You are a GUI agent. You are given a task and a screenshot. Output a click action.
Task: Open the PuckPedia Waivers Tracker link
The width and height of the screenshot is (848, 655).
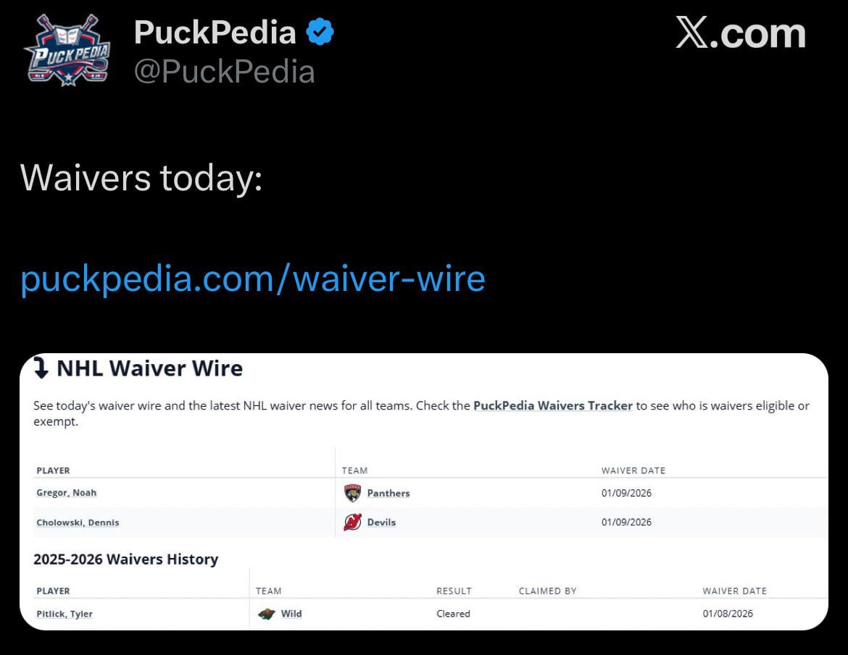click(x=552, y=405)
